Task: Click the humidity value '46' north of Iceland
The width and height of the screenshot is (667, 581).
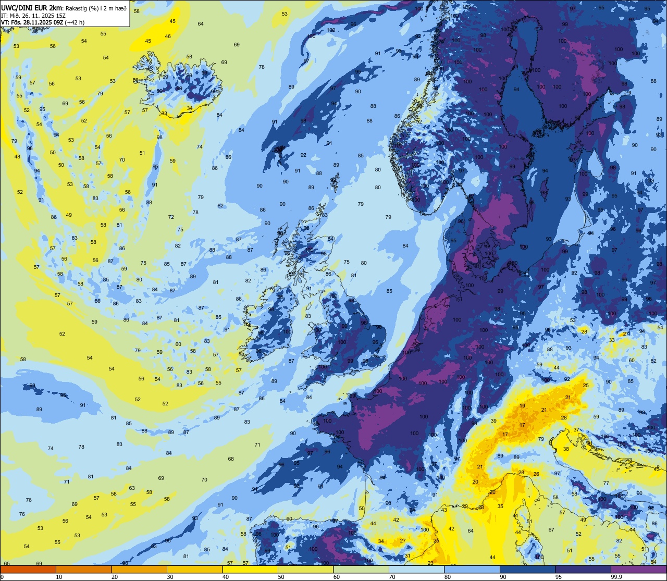Action: tap(168, 36)
